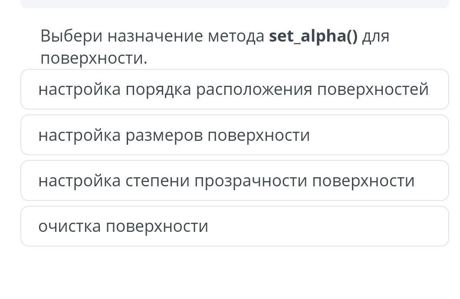This screenshot has height=299, width=460.
Task: Click empty right side of "очистка поверхности" box
Action: (x=347, y=226)
